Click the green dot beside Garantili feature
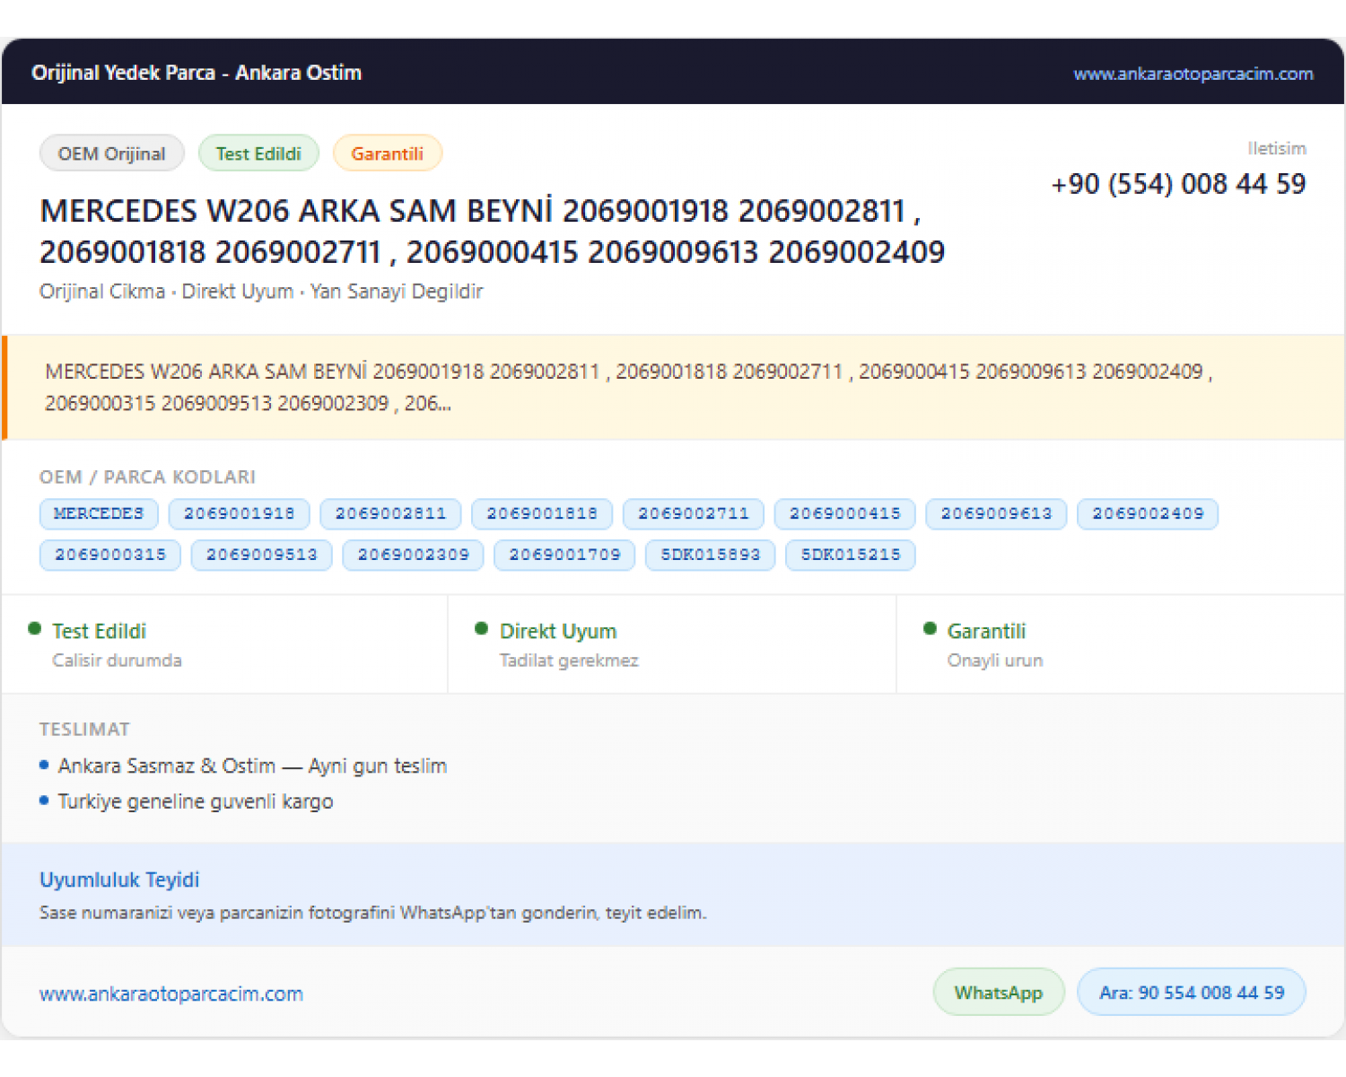Viewport: 1346px width, 1077px height. click(930, 628)
